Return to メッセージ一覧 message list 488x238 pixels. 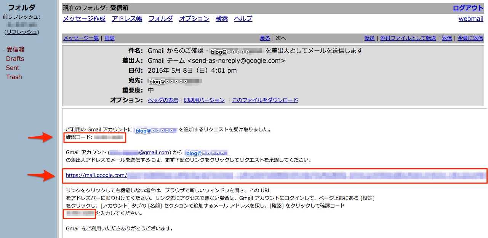(81, 38)
